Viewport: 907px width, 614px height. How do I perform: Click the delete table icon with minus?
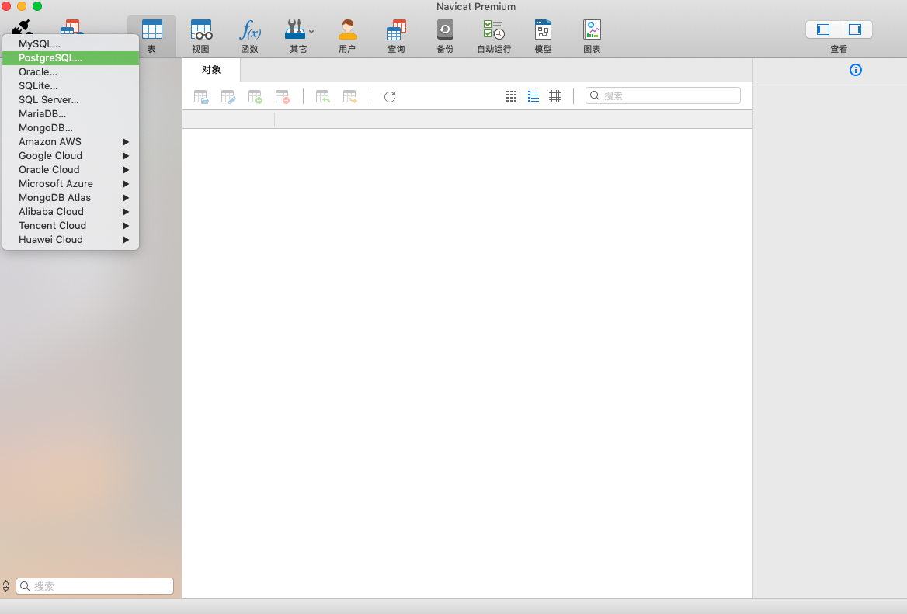point(283,96)
